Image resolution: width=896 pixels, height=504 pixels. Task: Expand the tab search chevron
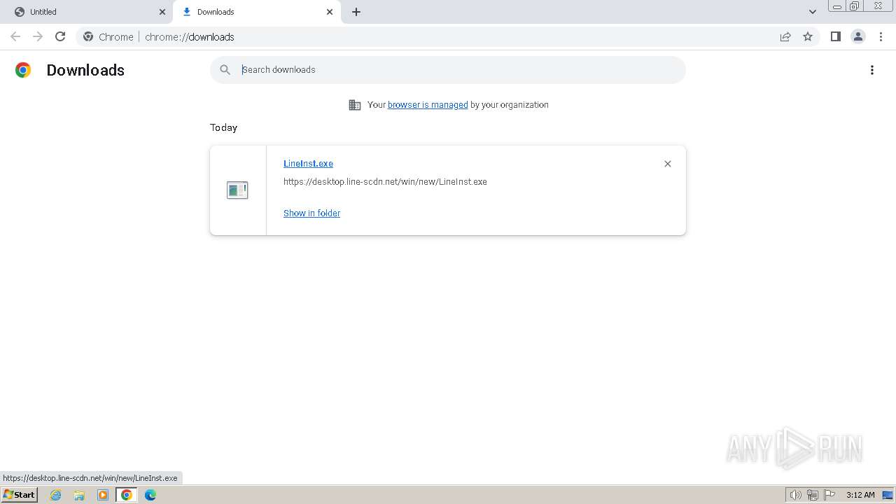click(813, 12)
